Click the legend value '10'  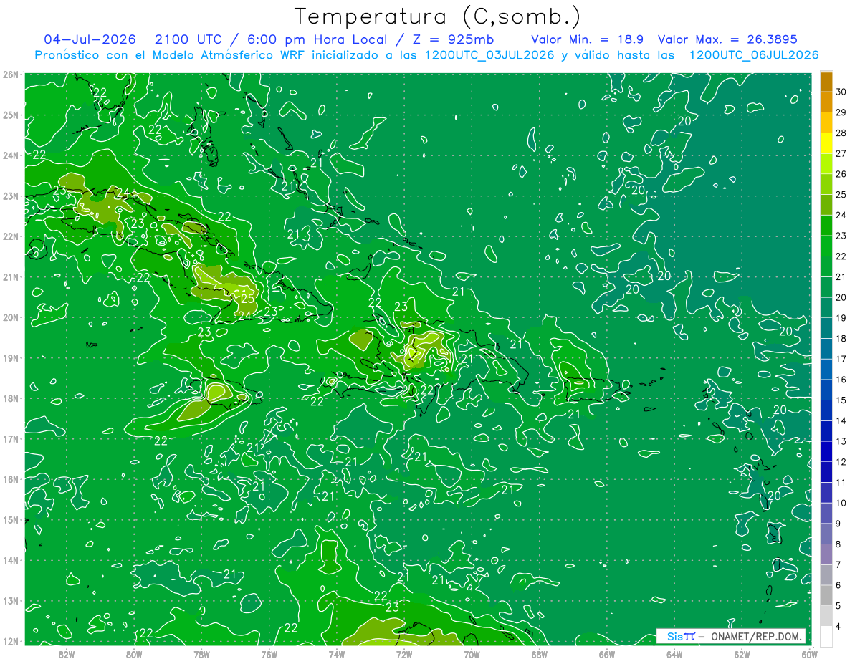pos(841,503)
